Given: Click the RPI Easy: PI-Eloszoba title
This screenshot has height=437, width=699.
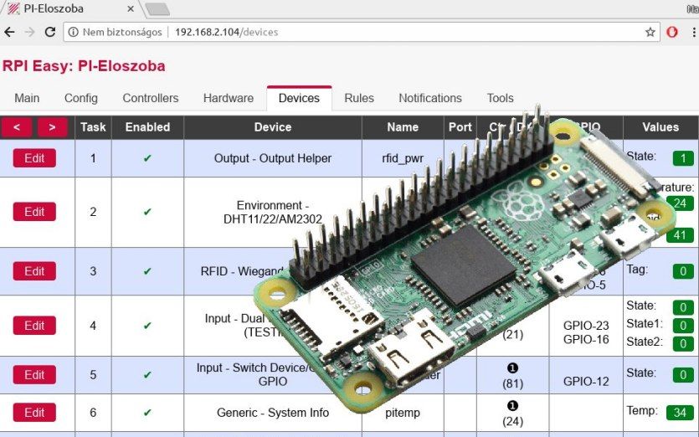Looking at the screenshot, I should point(84,66).
